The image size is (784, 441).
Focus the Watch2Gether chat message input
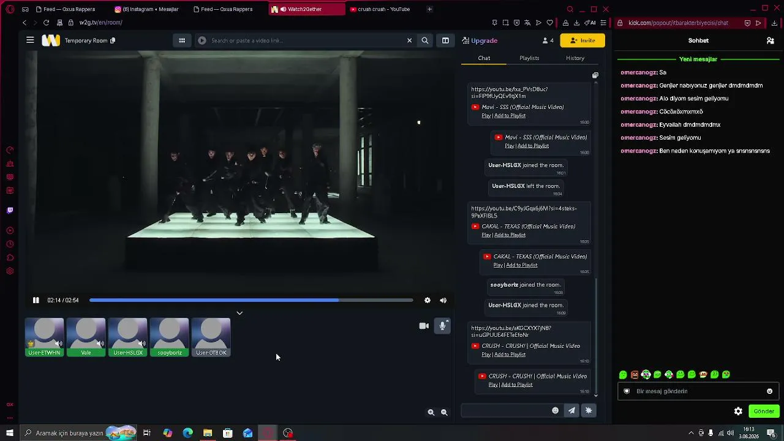tap(506, 410)
